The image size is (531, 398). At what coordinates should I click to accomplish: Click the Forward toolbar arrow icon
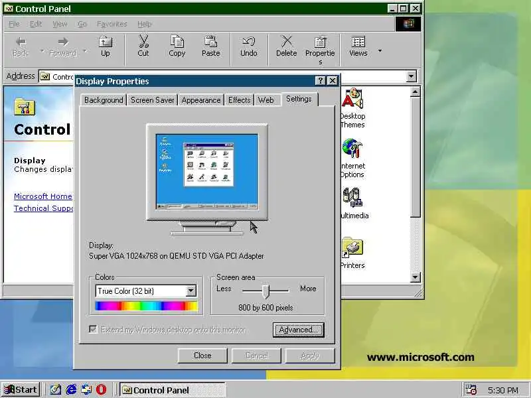coord(63,42)
